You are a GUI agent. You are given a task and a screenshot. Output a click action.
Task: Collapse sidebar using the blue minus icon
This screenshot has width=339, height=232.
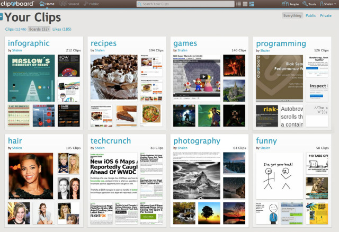1,16
